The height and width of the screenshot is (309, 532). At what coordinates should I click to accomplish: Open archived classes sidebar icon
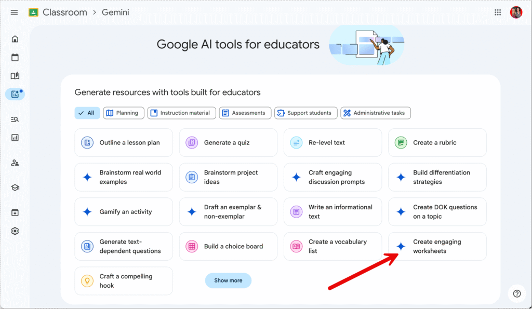coord(15,213)
